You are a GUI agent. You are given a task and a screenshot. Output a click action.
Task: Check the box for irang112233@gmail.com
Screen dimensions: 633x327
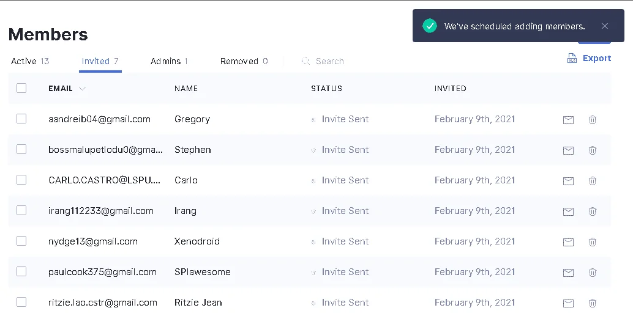(21, 210)
